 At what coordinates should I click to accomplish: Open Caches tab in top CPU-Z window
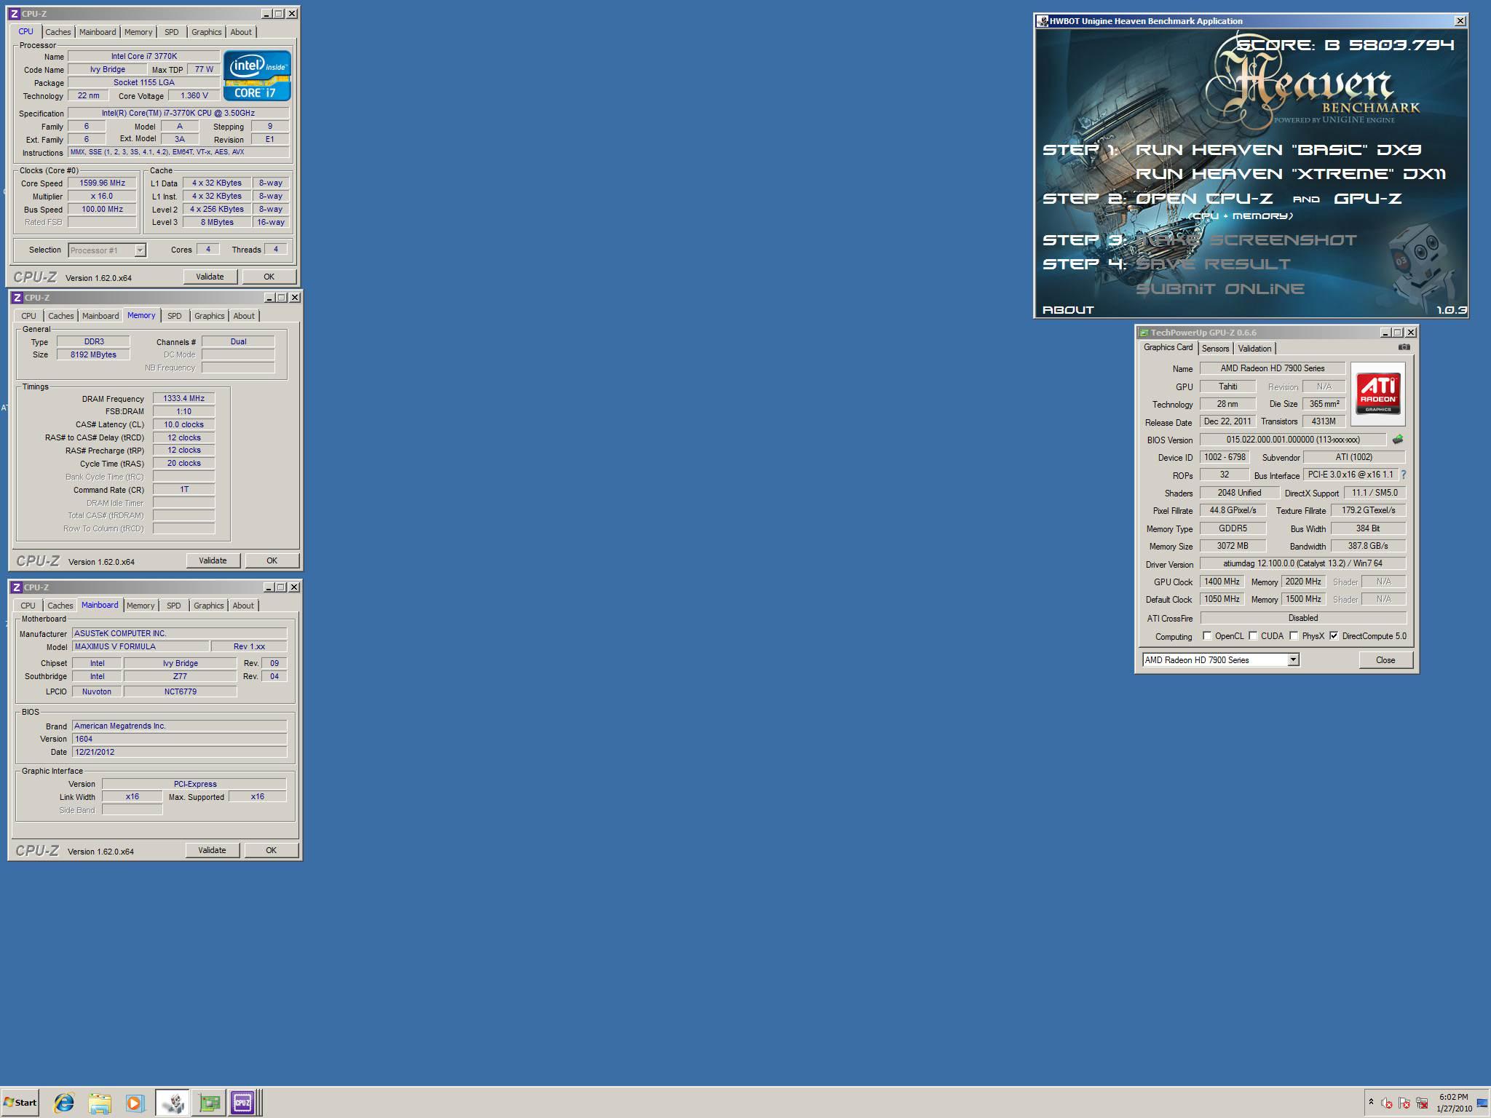(58, 32)
